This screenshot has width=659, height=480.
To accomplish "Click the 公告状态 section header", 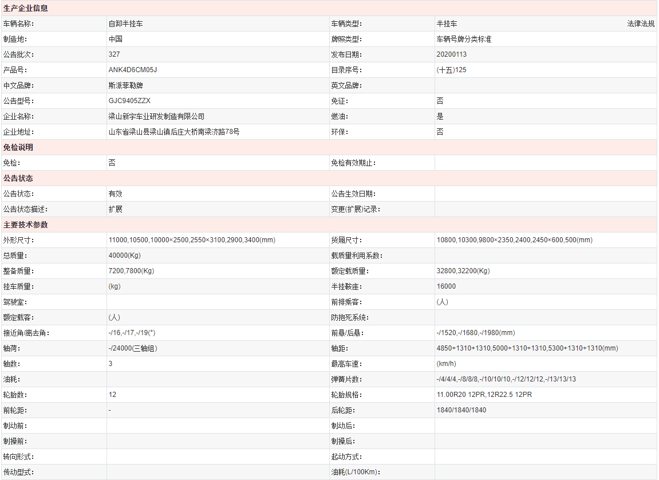I will (18, 178).
